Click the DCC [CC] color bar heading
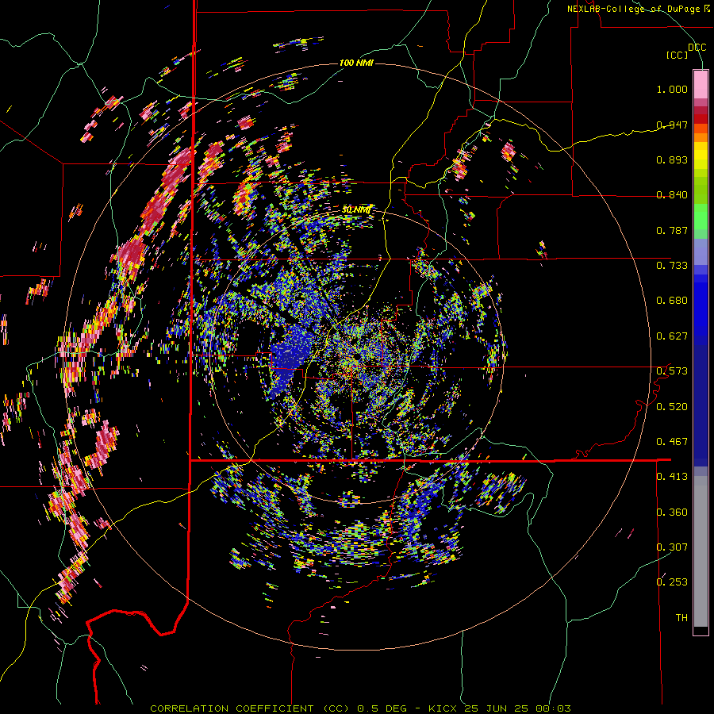Viewport: 714px width, 714px height. coord(687,51)
